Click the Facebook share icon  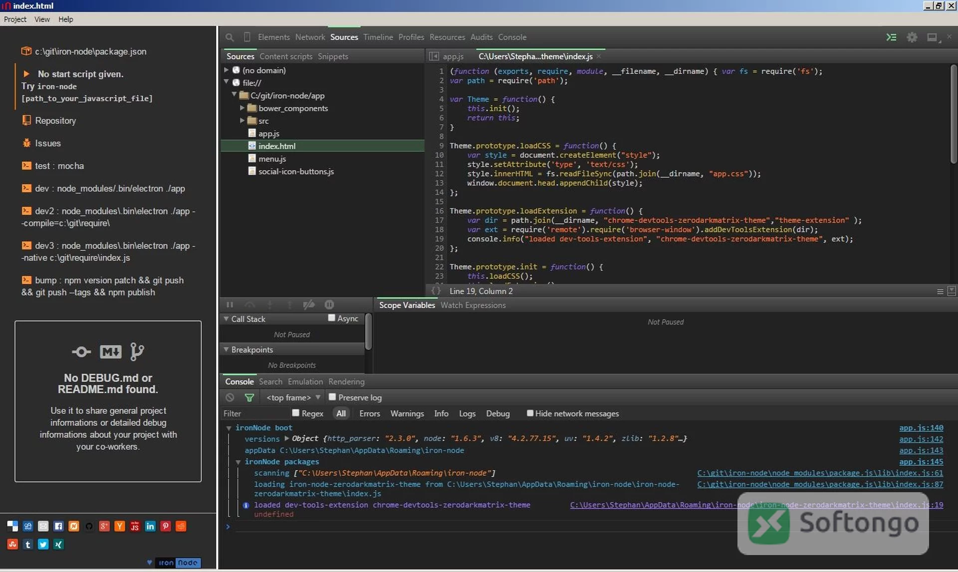pos(58,526)
